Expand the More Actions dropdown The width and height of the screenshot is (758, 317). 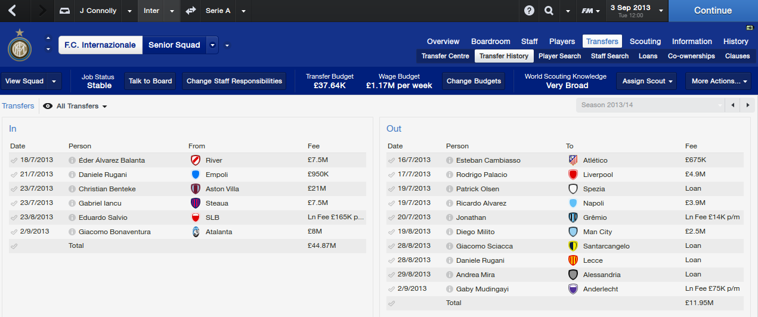click(718, 81)
